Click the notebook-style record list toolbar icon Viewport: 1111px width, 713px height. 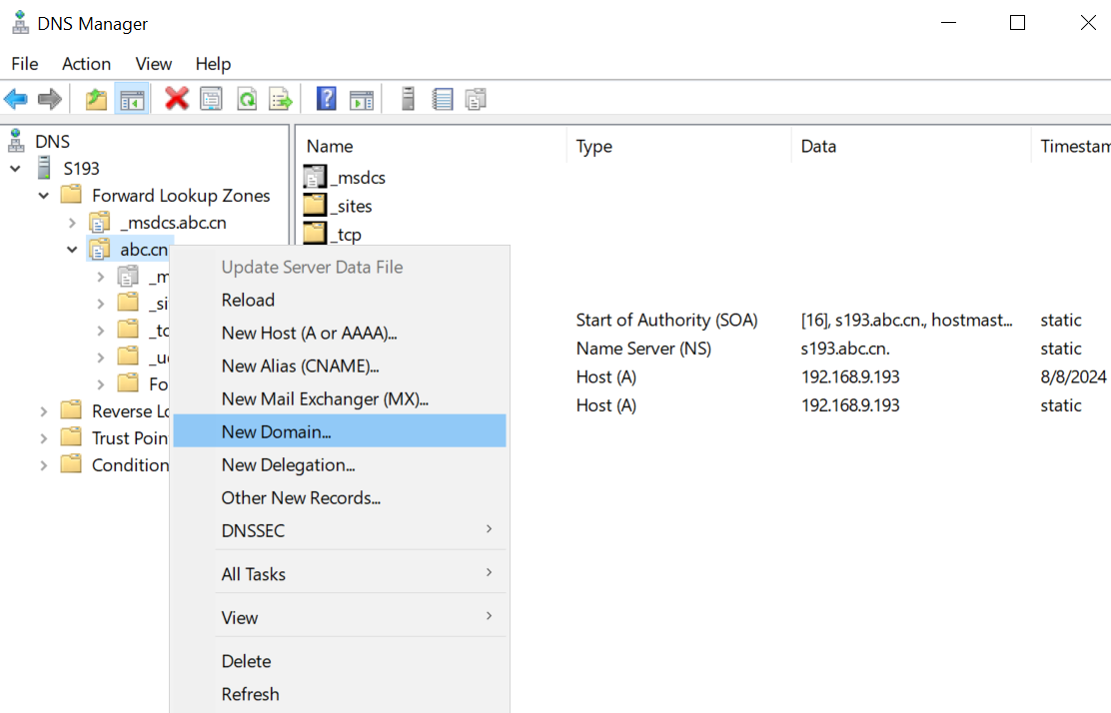click(443, 99)
